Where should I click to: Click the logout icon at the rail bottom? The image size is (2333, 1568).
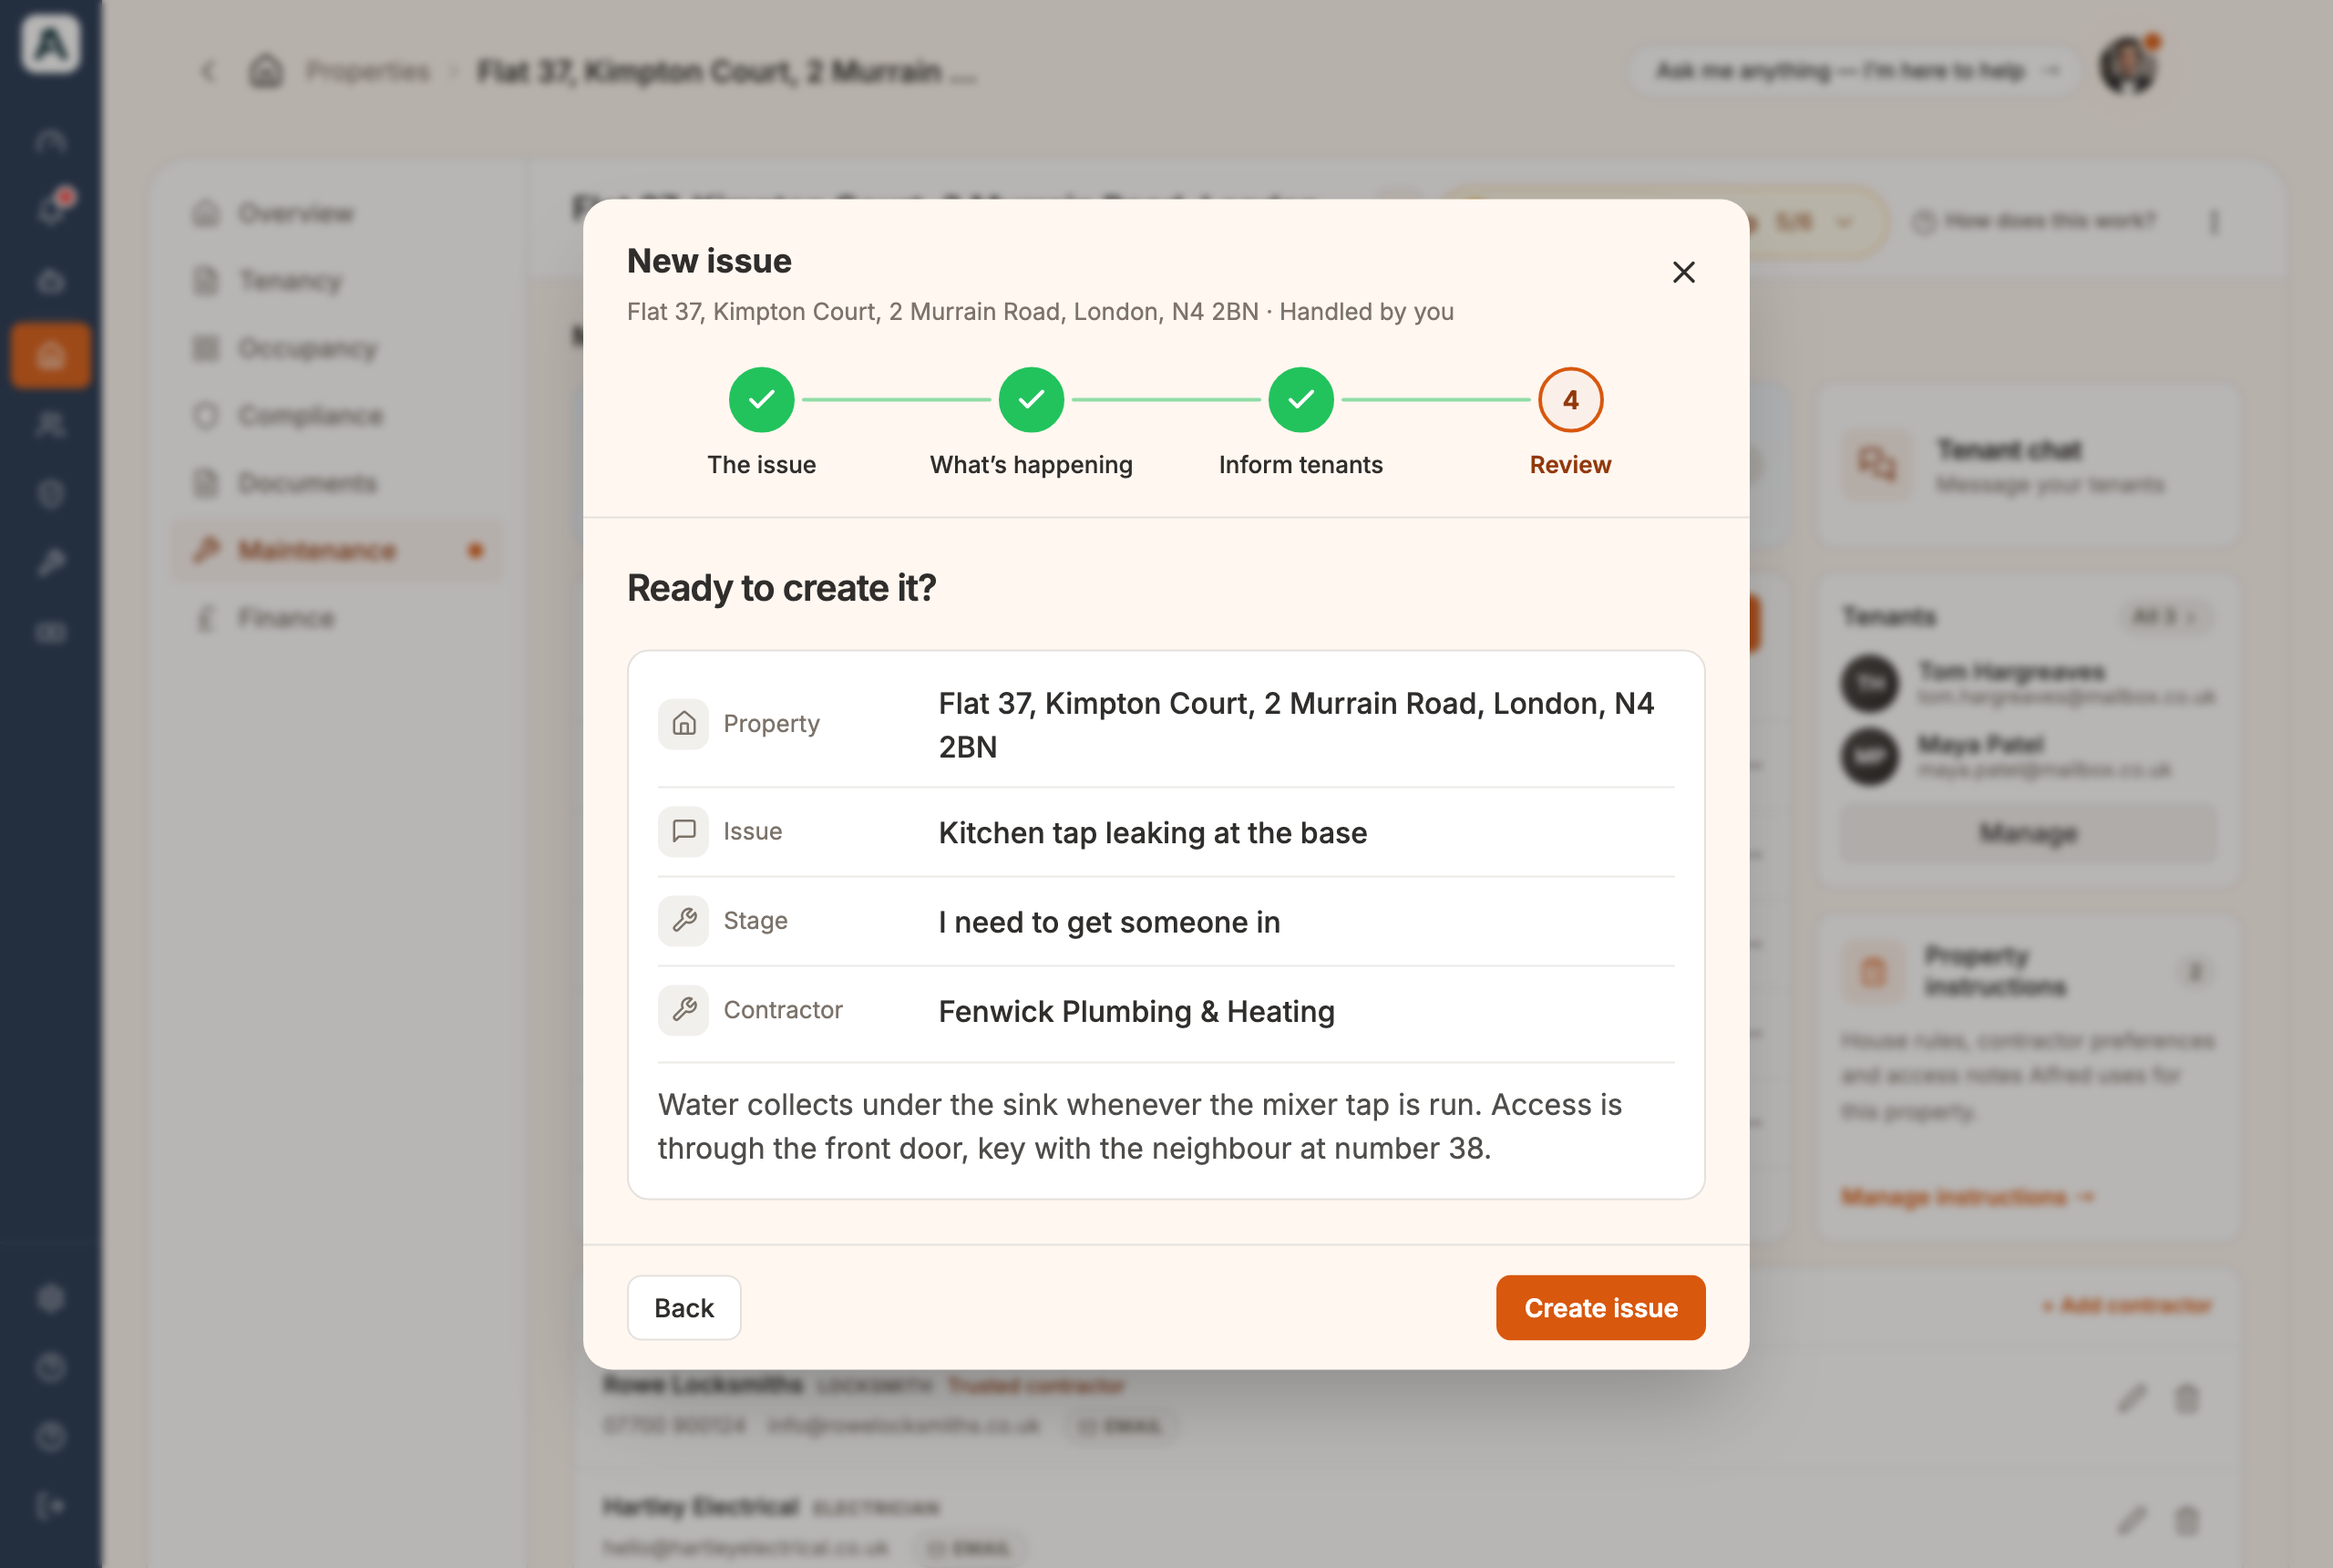(51, 1506)
